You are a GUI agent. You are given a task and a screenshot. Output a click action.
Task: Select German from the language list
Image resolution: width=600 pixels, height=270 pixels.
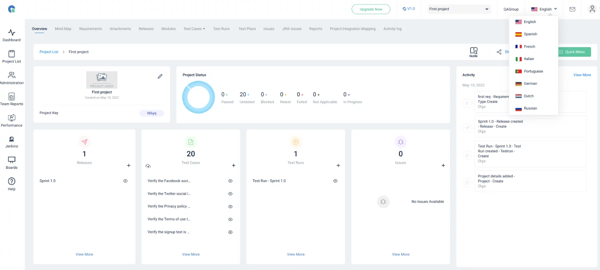pos(530,84)
